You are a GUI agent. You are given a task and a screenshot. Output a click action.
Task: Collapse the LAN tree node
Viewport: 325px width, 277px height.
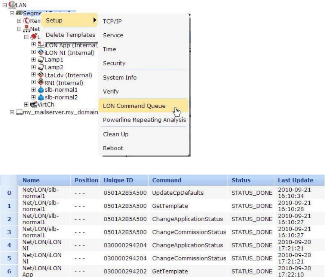pyautogui.click(x=5, y=5)
